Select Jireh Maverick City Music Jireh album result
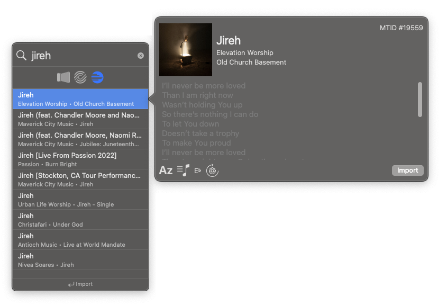This screenshot has height=305, width=447. click(x=80, y=119)
